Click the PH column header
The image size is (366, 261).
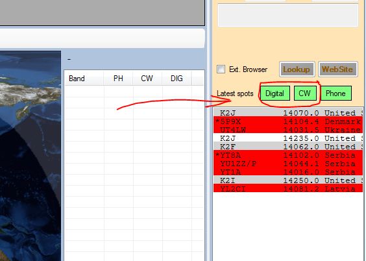[x=118, y=78]
